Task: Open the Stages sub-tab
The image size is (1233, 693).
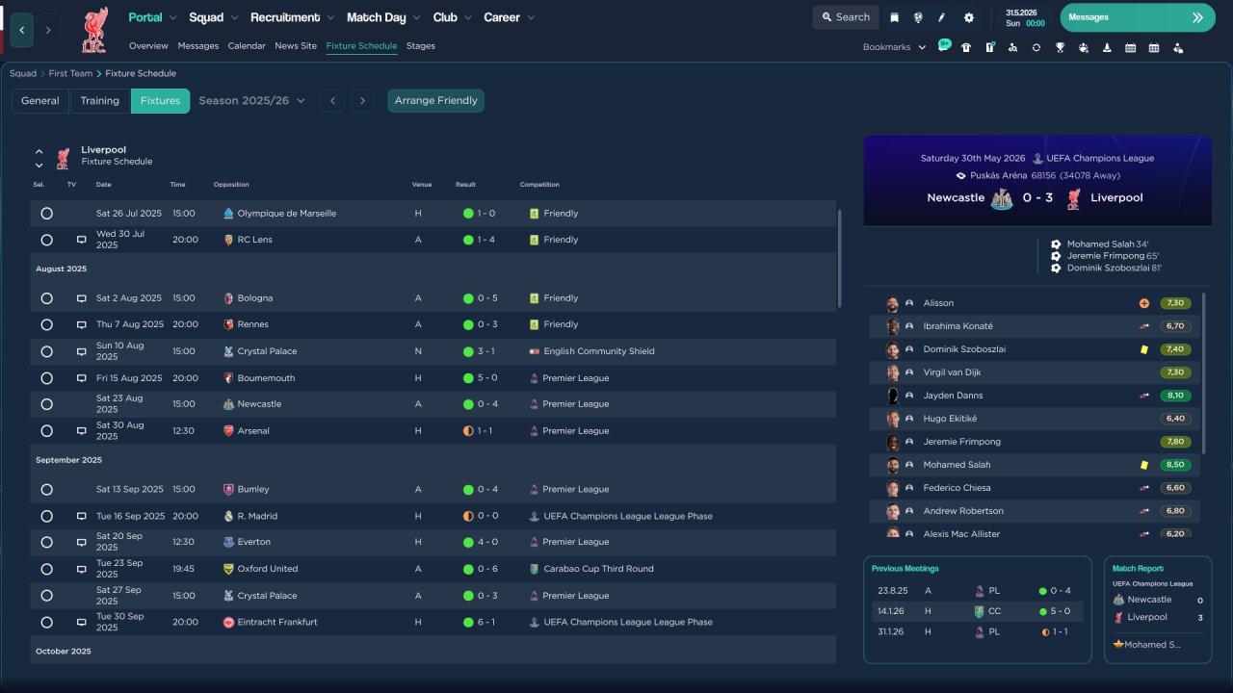Action: pos(421,46)
